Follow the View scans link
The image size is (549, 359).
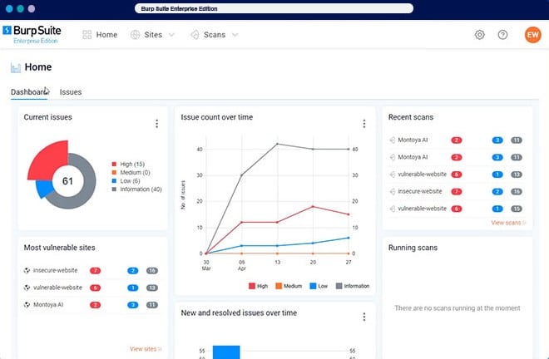click(508, 223)
